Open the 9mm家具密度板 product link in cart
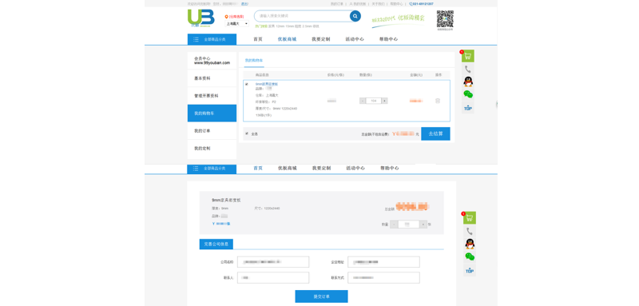Image resolution: width=639 pixels, height=306 pixels. (267, 84)
